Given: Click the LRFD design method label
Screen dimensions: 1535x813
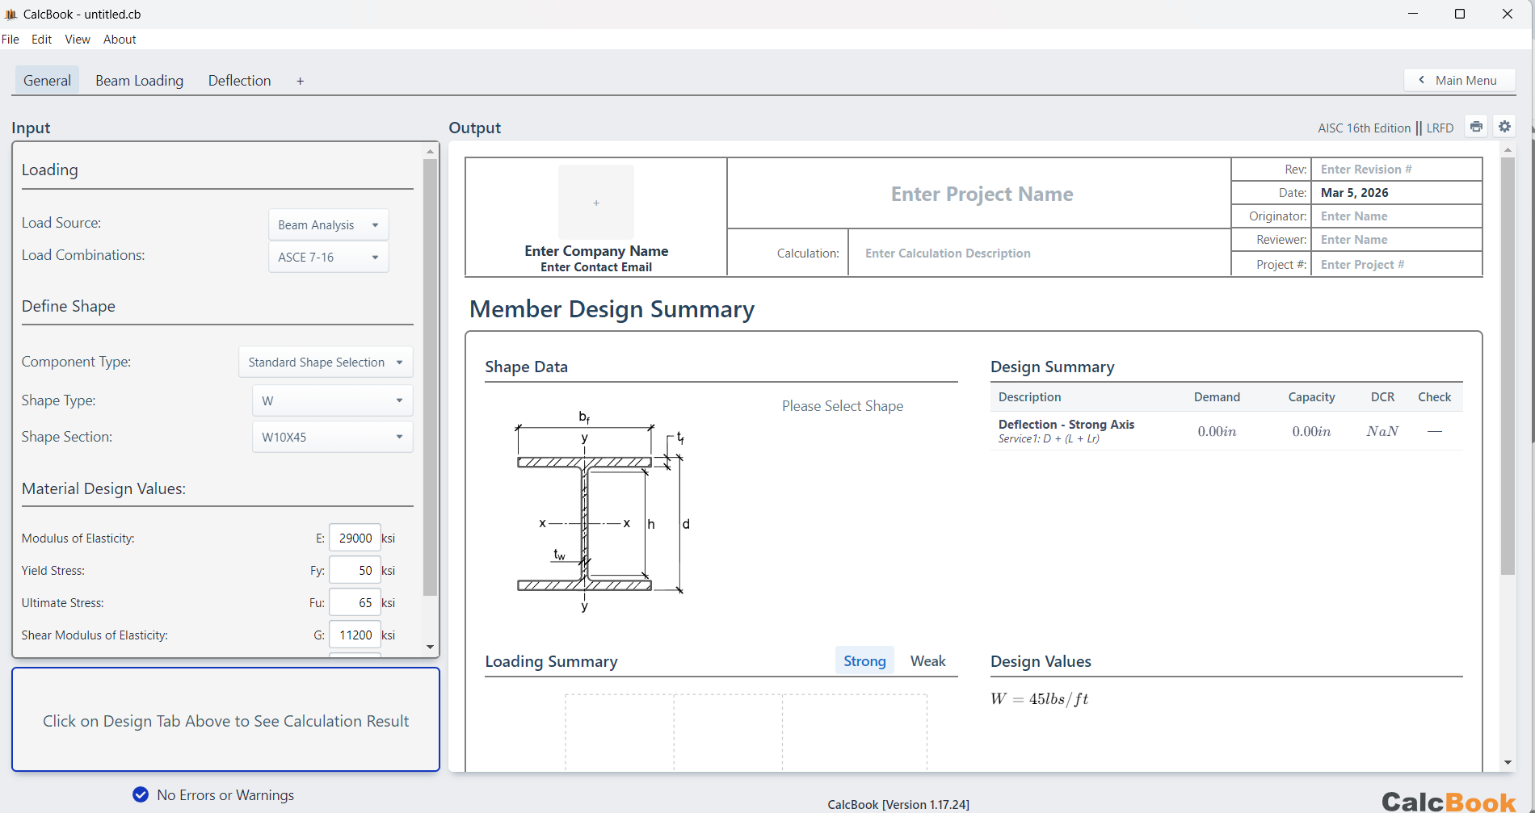Looking at the screenshot, I should (x=1440, y=128).
